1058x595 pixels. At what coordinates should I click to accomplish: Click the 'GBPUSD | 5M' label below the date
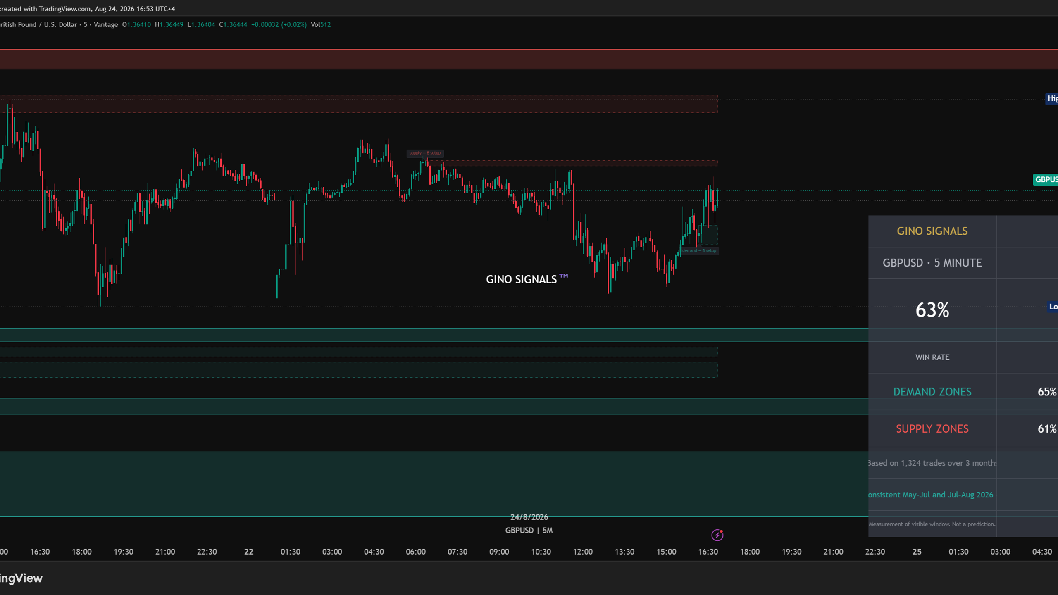click(x=529, y=531)
